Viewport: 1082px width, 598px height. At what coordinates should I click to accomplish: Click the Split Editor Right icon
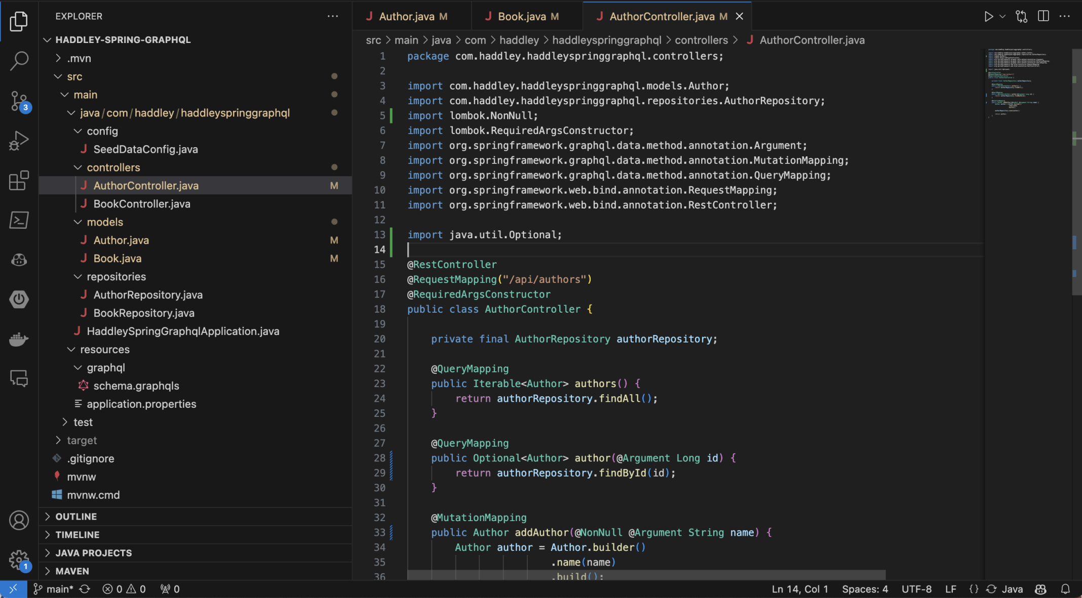(1044, 16)
